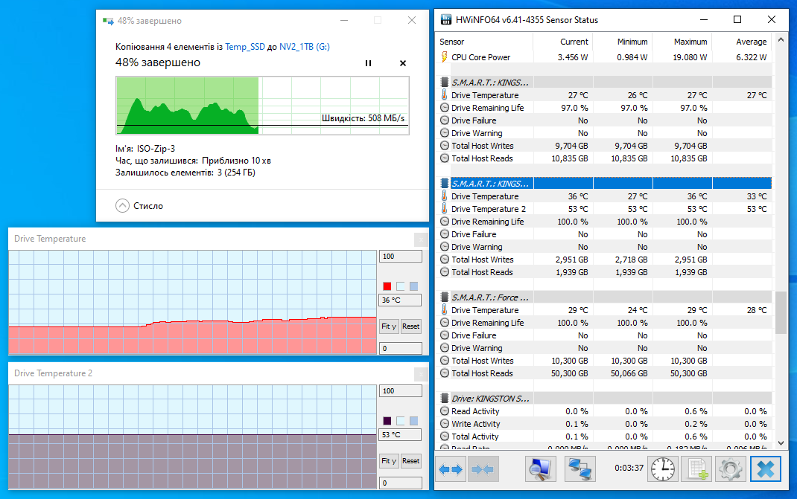Open remote monitoring via the dual-screen icon

pyautogui.click(x=580, y=469)
